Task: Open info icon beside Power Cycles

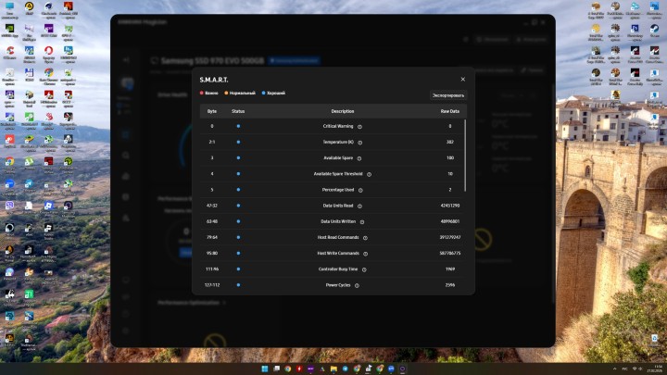Action: tap(357, 285)
